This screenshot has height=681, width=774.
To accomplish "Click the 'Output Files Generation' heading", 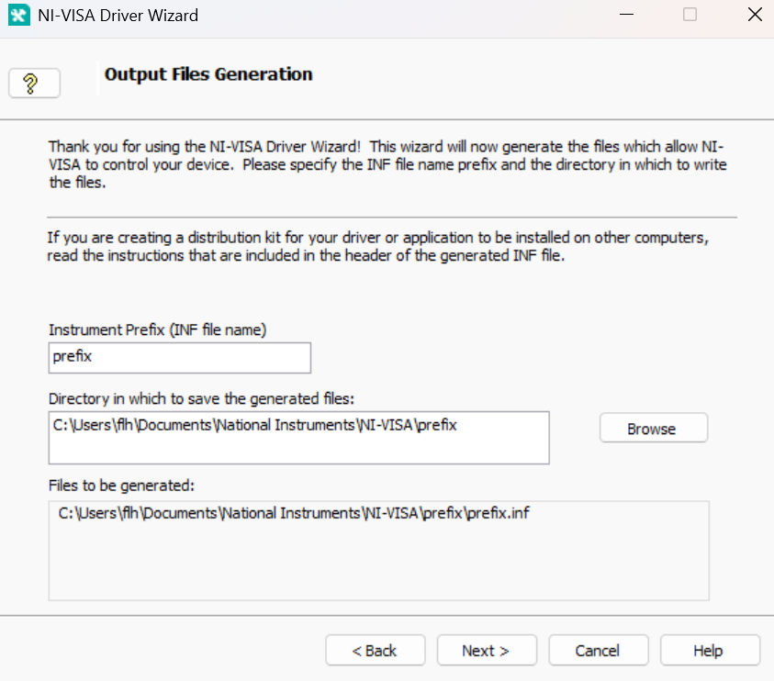I will coord(208,74).
